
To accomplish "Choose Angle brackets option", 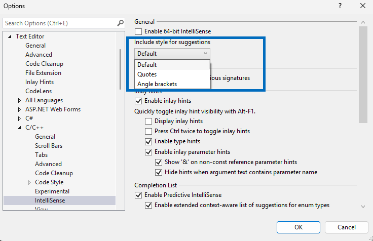I will tap(157, 84).
